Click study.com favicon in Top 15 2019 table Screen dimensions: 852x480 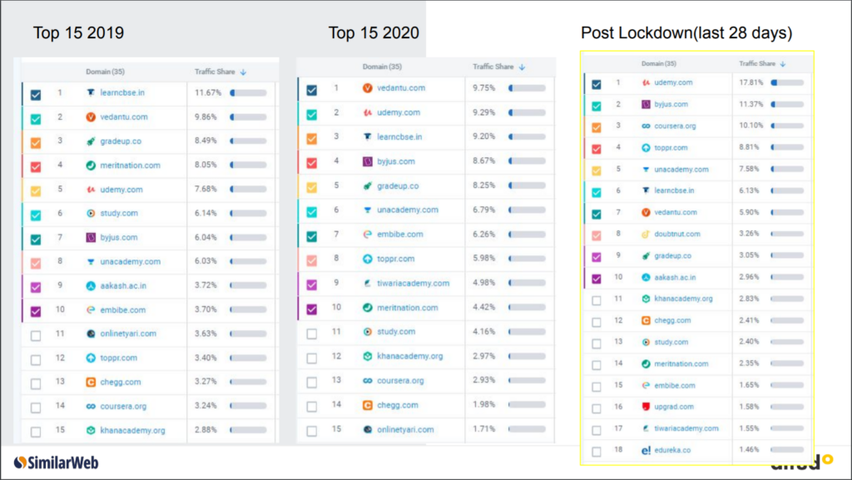point(91,214)
